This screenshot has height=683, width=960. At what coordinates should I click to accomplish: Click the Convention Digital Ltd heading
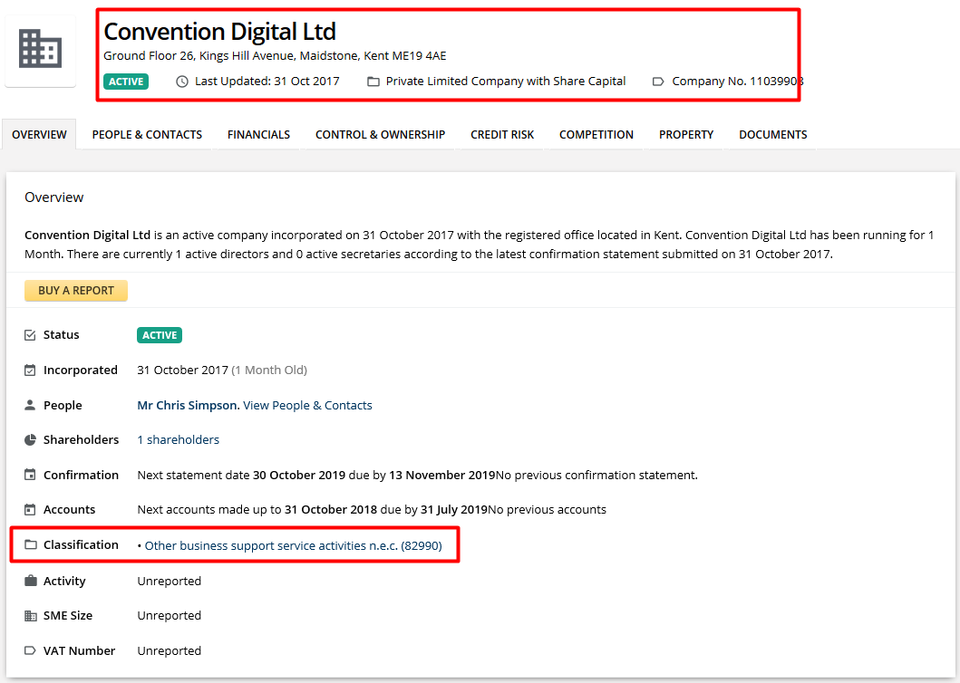219,31
